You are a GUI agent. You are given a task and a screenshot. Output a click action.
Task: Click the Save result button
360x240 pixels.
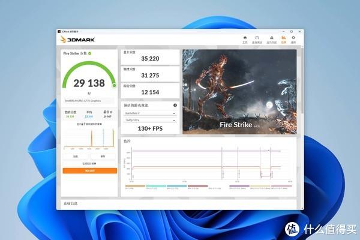click(x=103, y=157)
